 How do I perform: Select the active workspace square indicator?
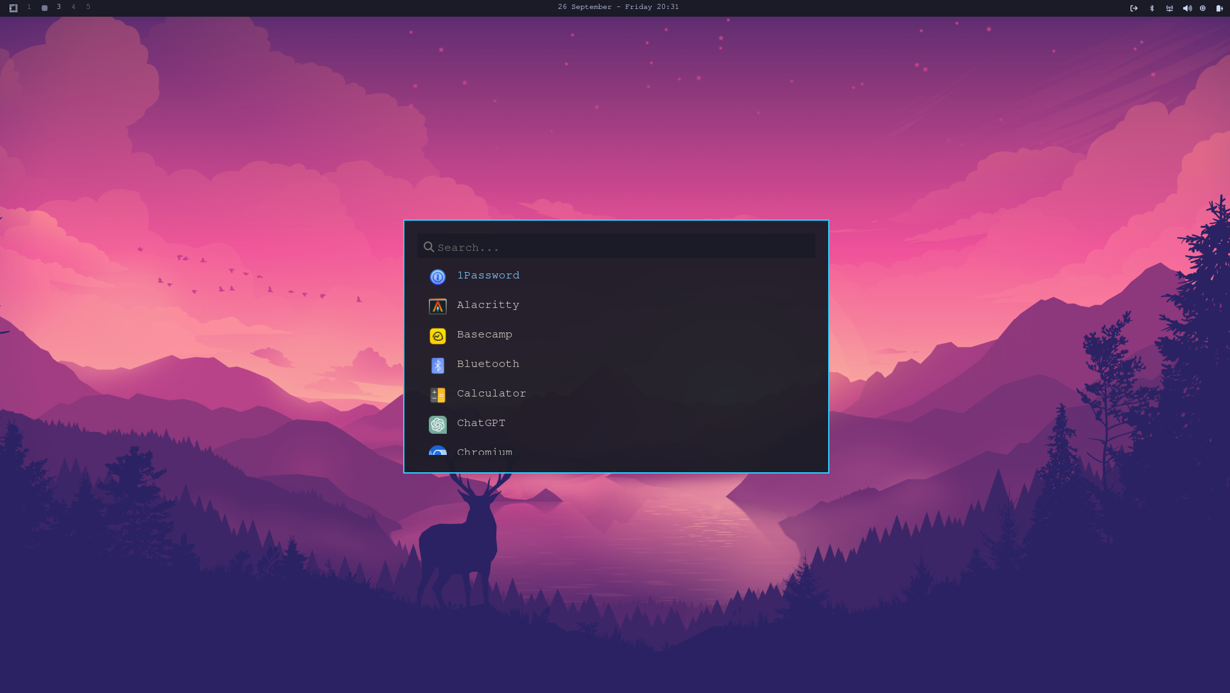(x=44, y=8)
